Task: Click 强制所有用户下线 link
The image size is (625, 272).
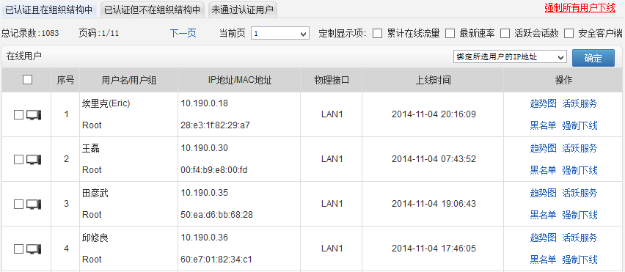Action: pyautogui.click(x=580, y=9)
